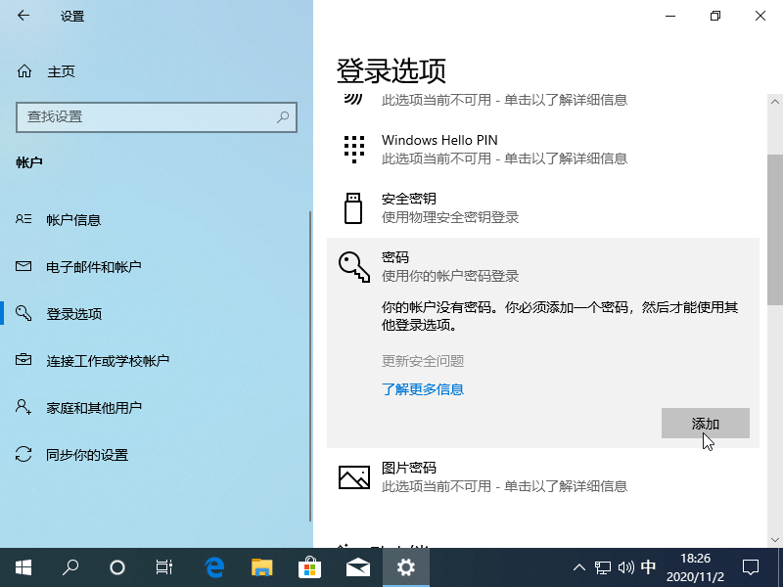Open File Explorer from the taskbar
The height and width of the screenshot is (587, 783).
click(262, 567)
